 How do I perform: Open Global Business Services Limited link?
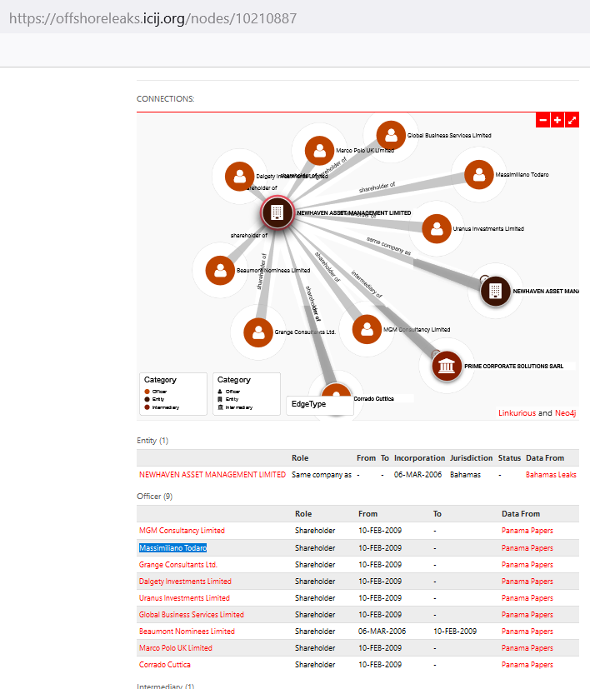click(x=191, y=615)
